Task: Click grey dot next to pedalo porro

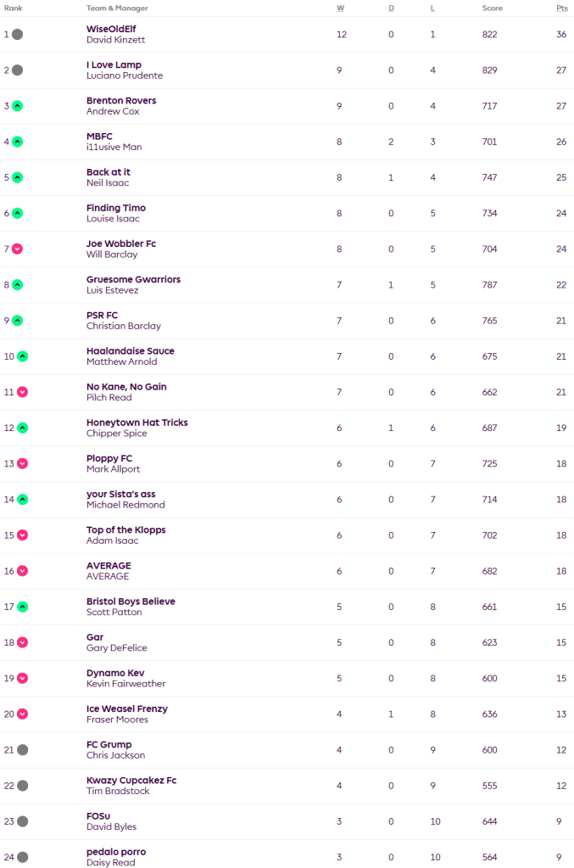Action: point(23,857)
